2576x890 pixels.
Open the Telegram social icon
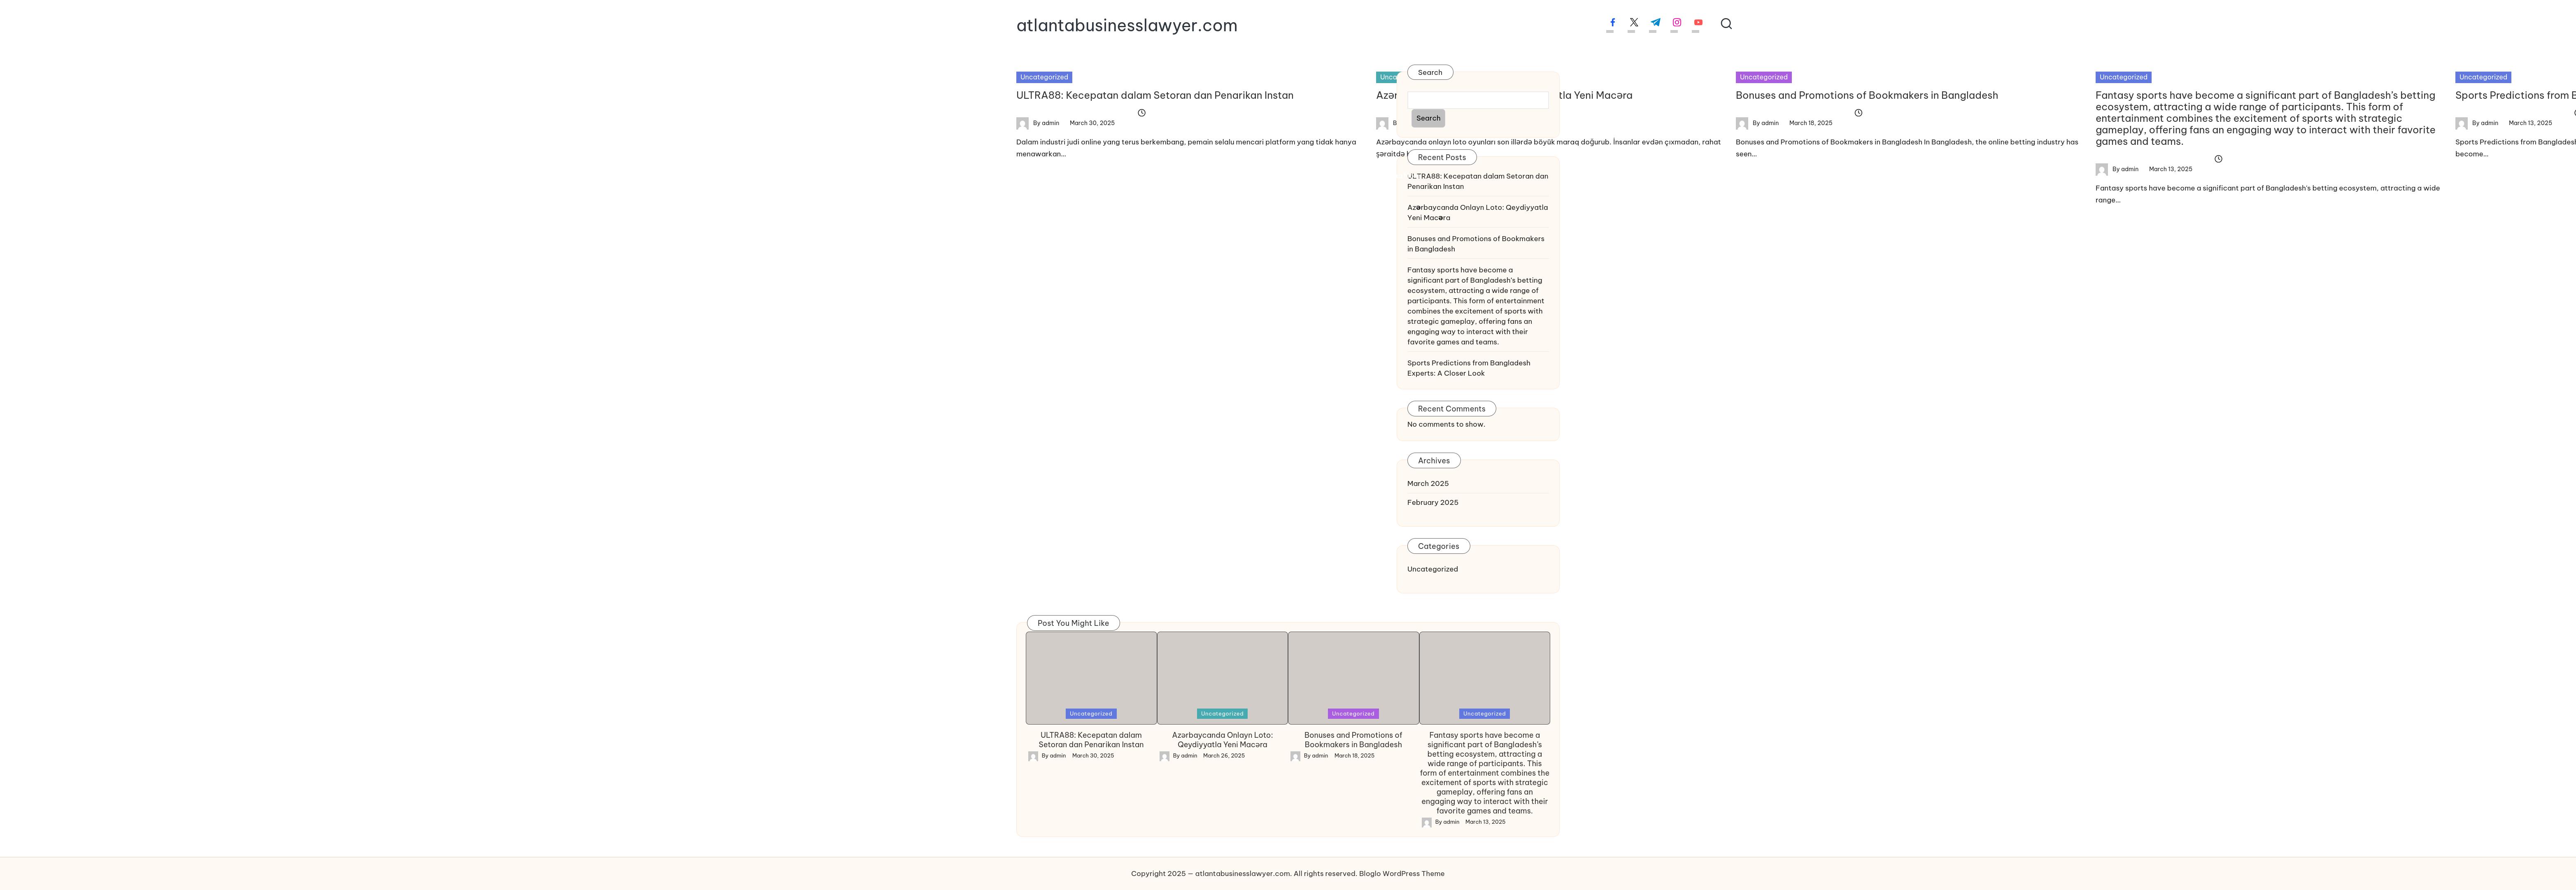[1655, 22]
